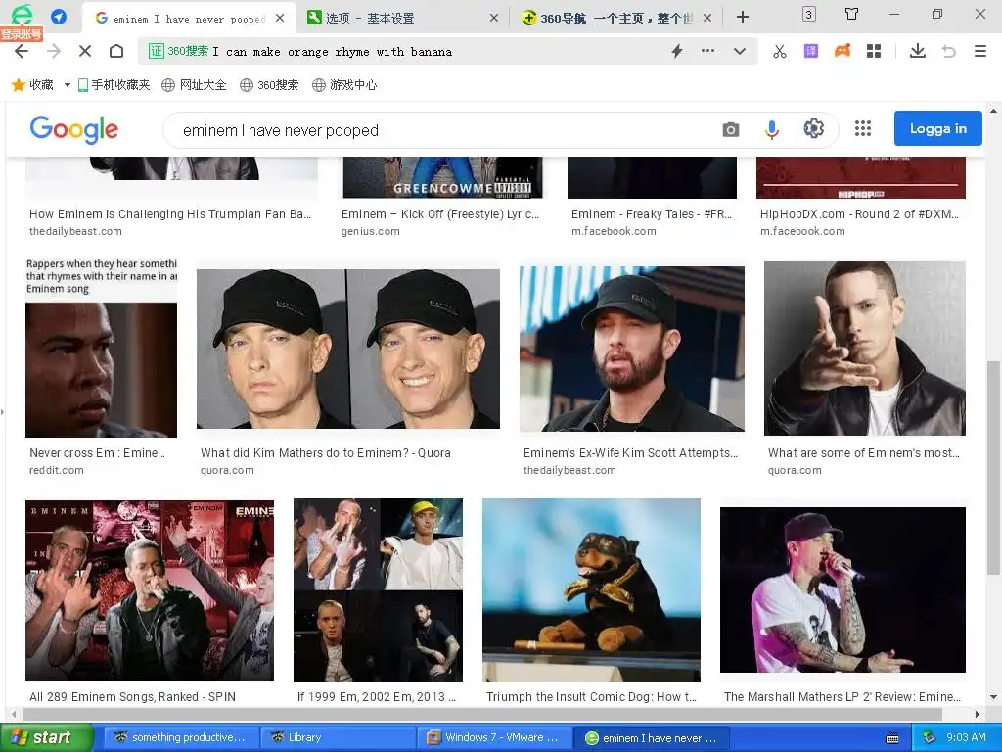Open the Eminem pointing hand Quora image
1002x752 pixels.
(865, 349)
